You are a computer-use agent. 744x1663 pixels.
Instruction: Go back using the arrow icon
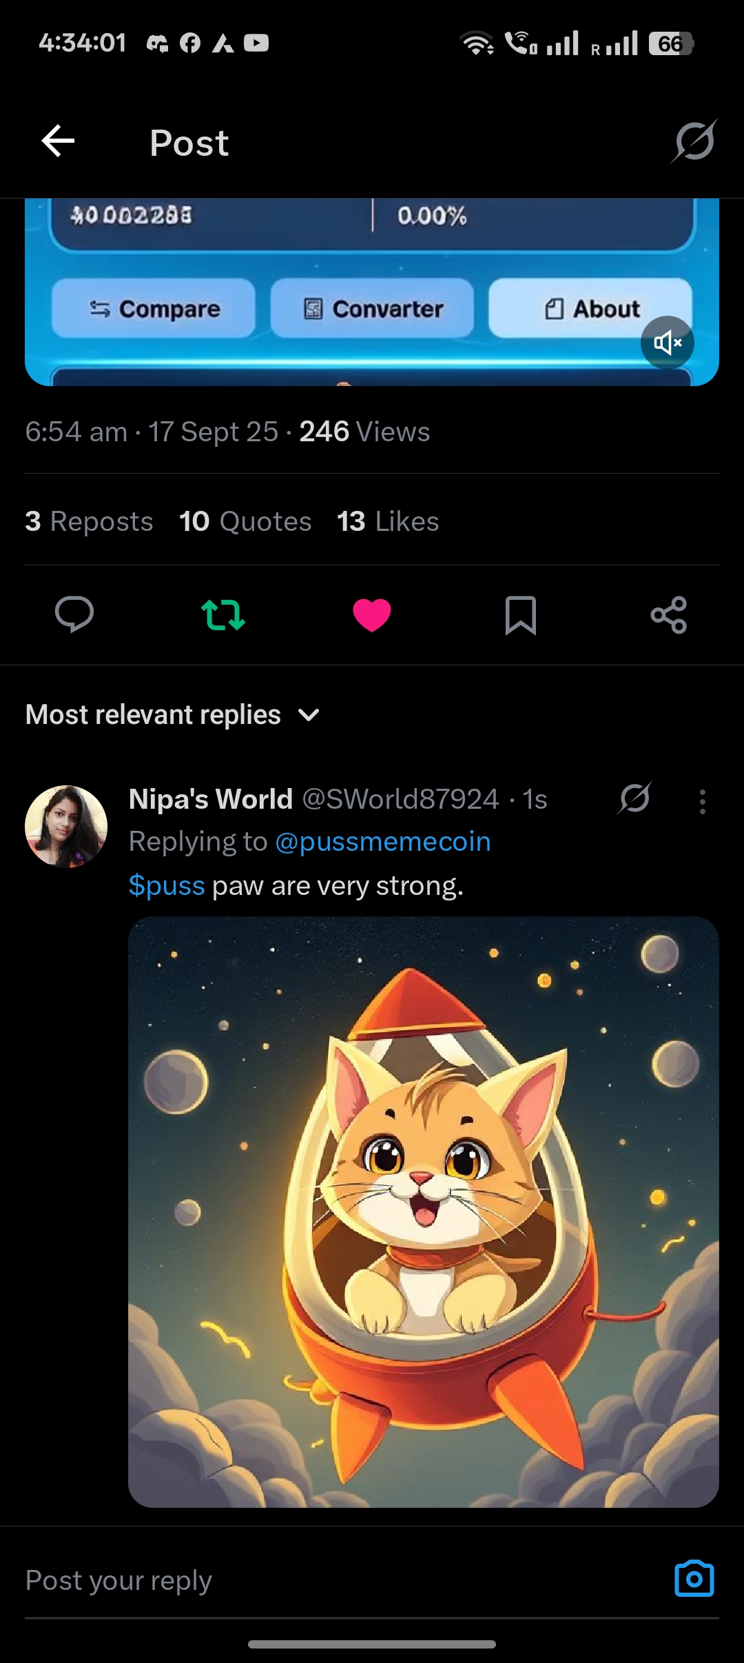tap(59, 141)
